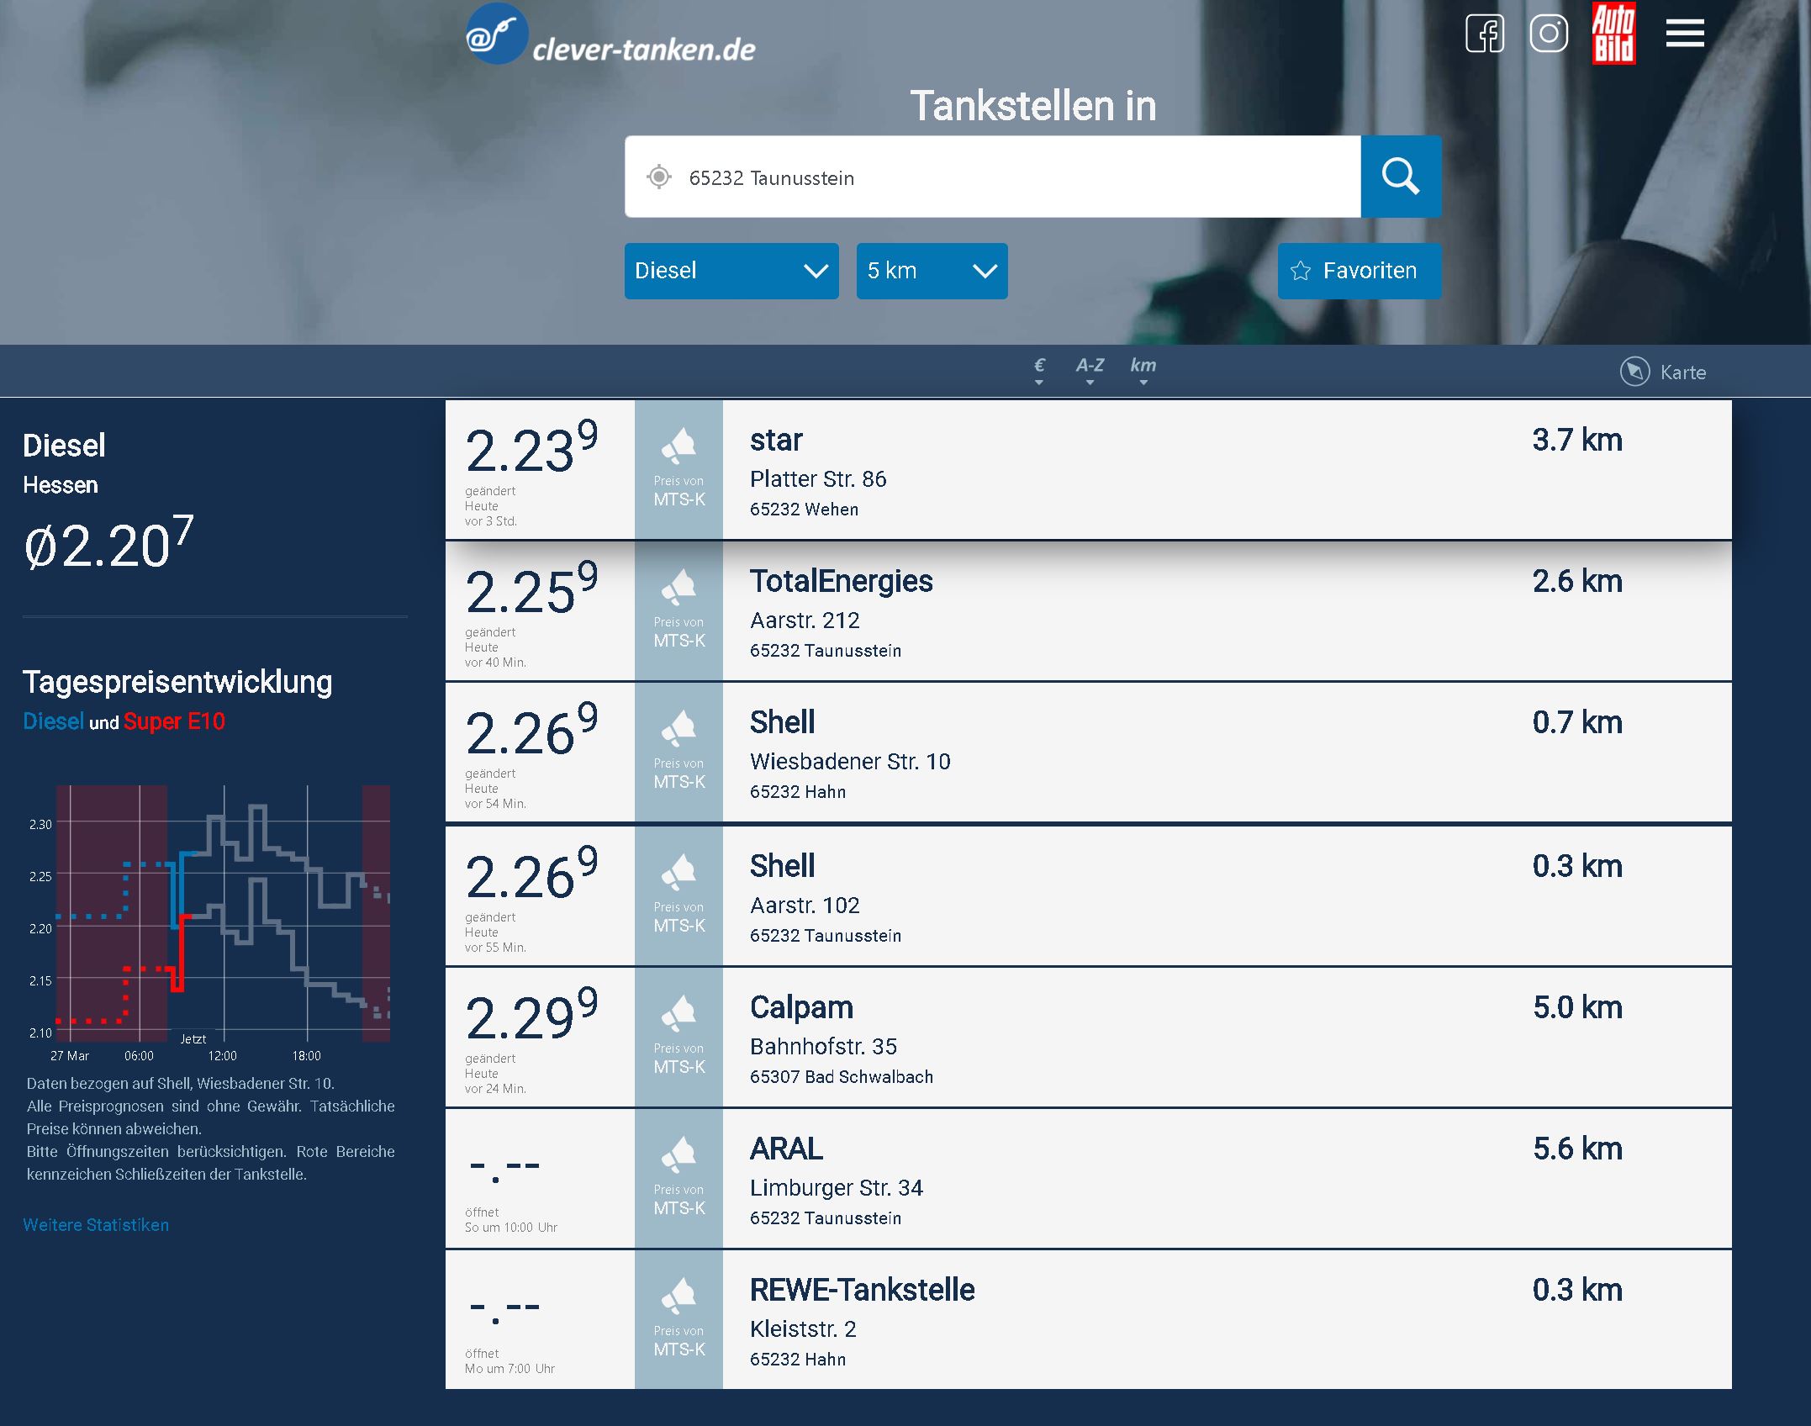Click the 65232 Taunusstein search field

992,177
